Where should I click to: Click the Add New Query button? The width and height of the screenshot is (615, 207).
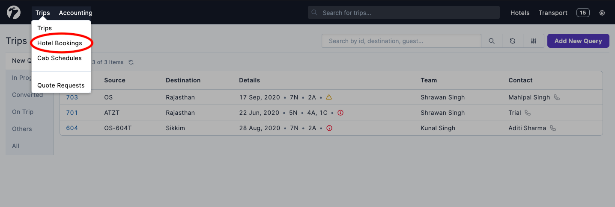[578, 41]
